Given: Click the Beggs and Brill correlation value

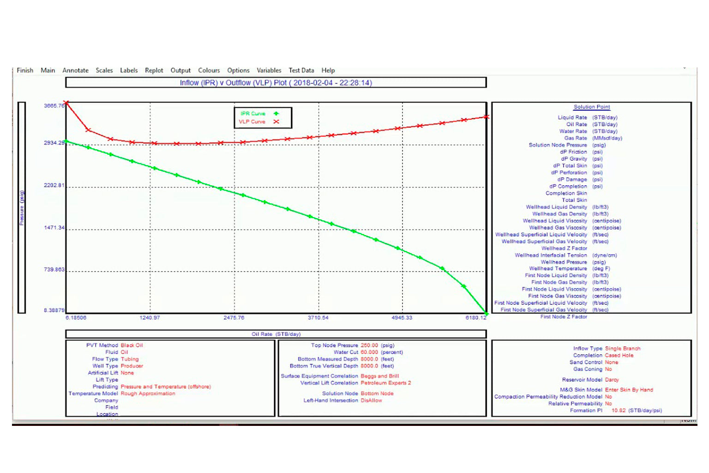Looking at the screenshot, I should click(380, 376).
